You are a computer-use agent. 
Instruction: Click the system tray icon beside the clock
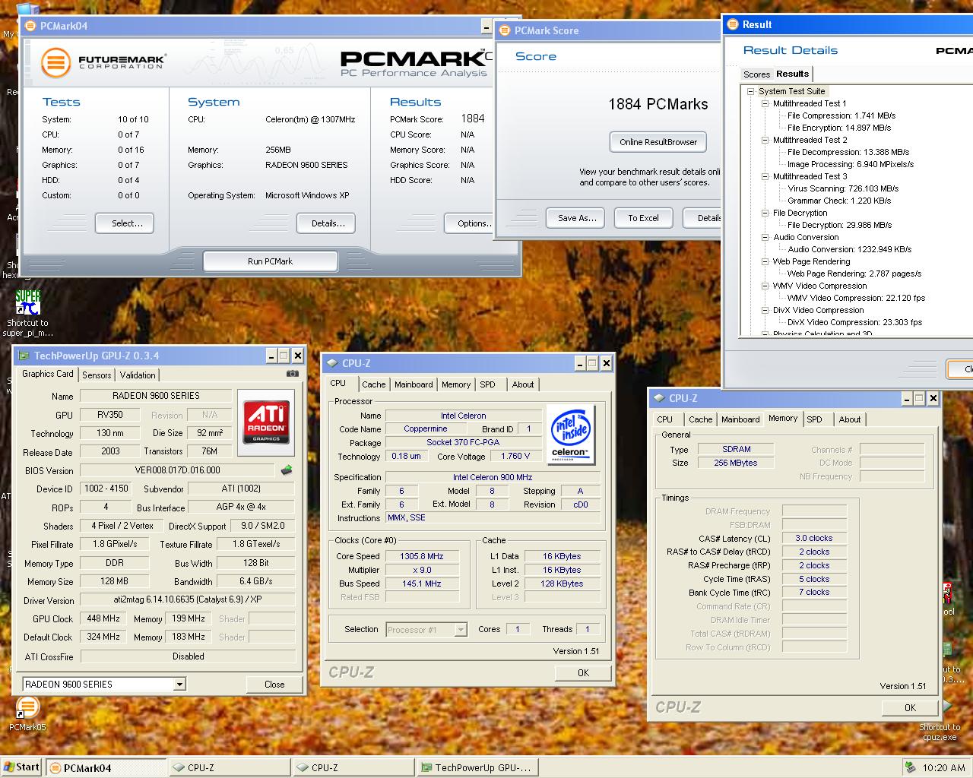pyautogui.click(x=910, y=767)
